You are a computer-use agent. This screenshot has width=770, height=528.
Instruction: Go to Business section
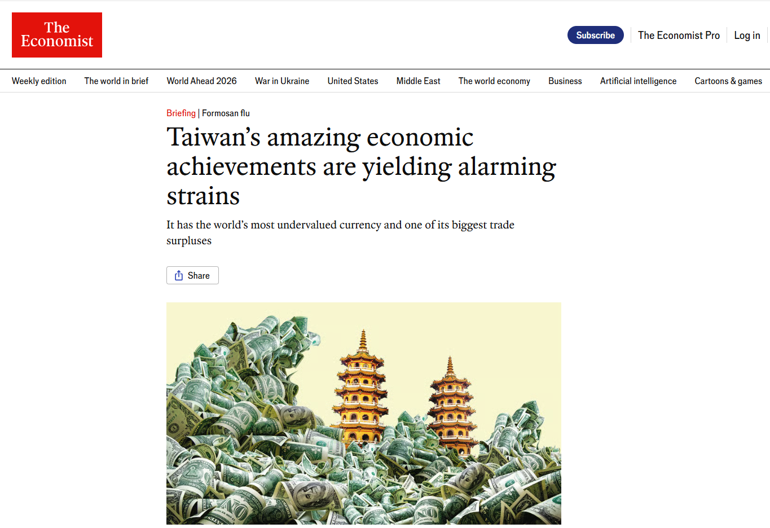tap(565, 81)
